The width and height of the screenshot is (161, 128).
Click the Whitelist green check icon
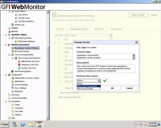click(9, 28)
